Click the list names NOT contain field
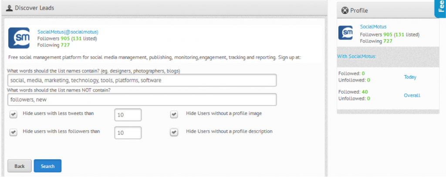 [142, 99]
